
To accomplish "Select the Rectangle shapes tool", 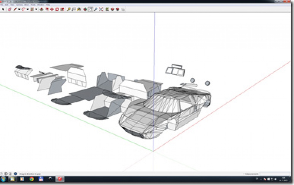I will click(32, 9).
